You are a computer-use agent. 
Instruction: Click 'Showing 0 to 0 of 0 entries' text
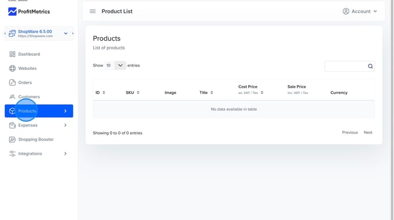click(118, 133)
